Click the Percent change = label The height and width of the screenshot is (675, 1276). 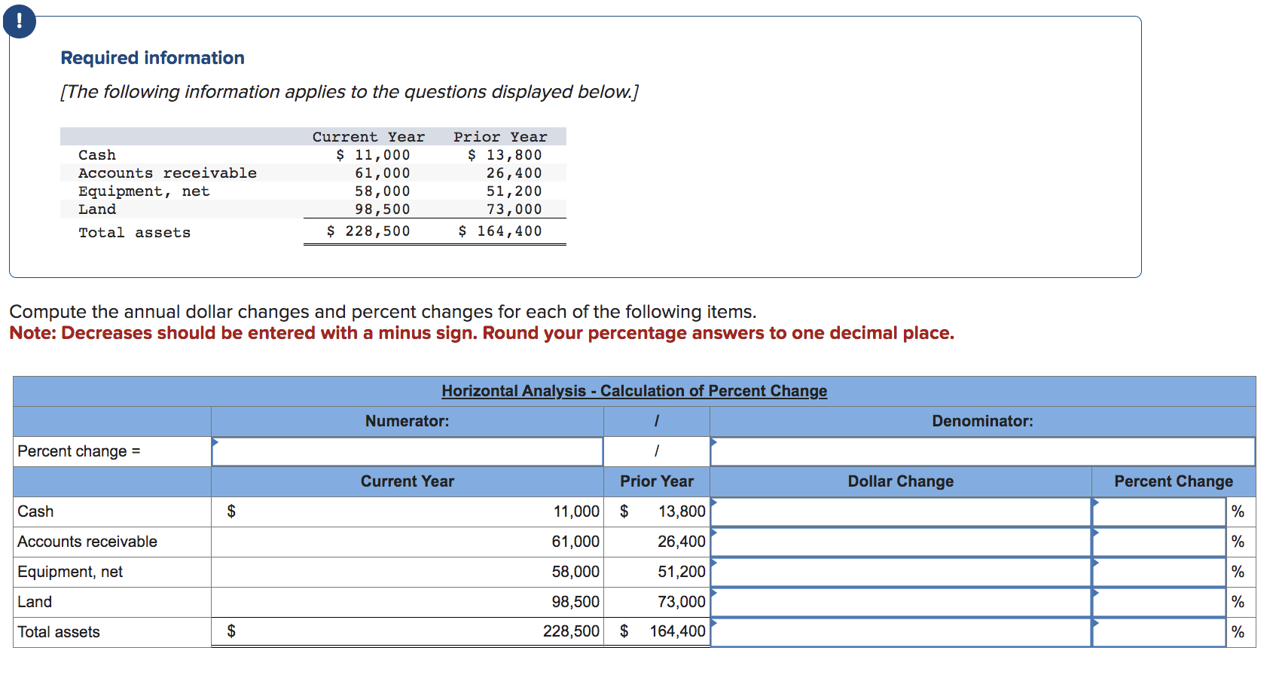[x=79, y=451]
